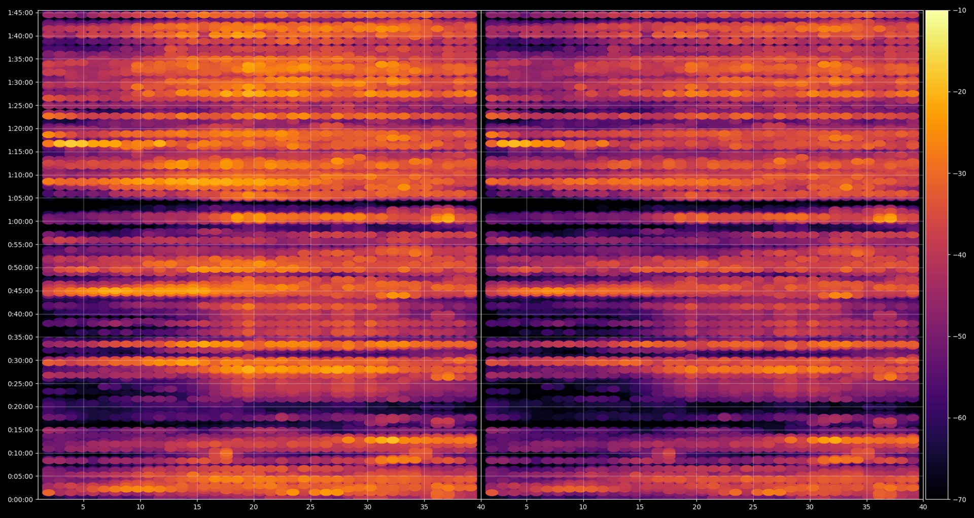Select x-axis label 20 under right heatmap
The image size is (974, 518).
[x=697, y=507]
